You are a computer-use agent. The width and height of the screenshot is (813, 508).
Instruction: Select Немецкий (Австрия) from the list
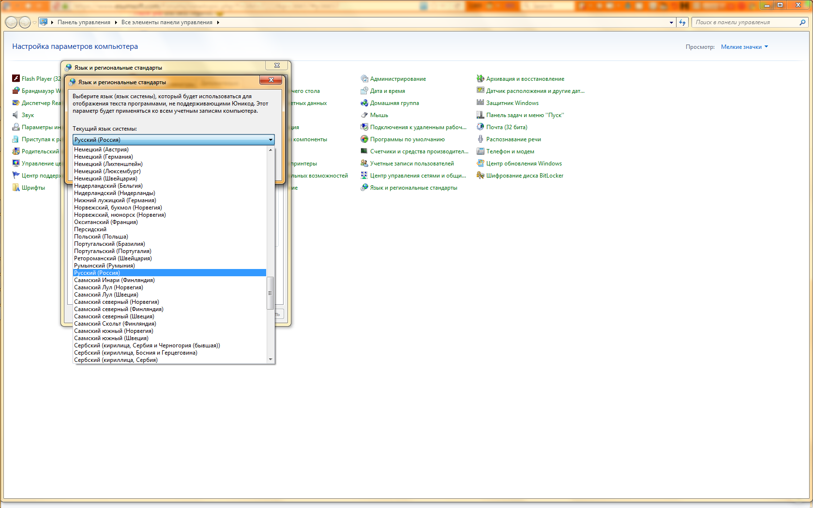[x=169, y=149]
